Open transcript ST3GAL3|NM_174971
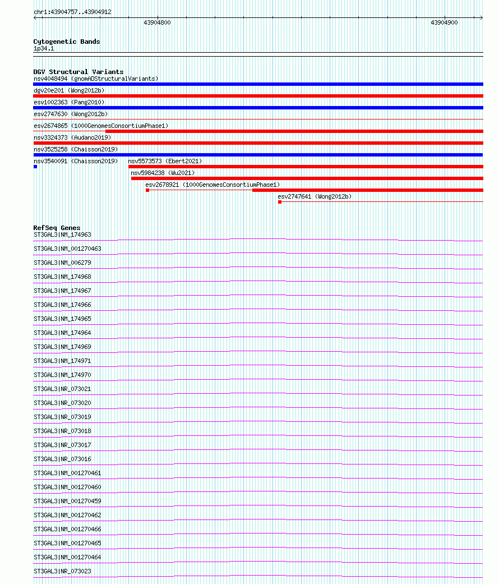The image size is (499, 584). coord(62,361)
